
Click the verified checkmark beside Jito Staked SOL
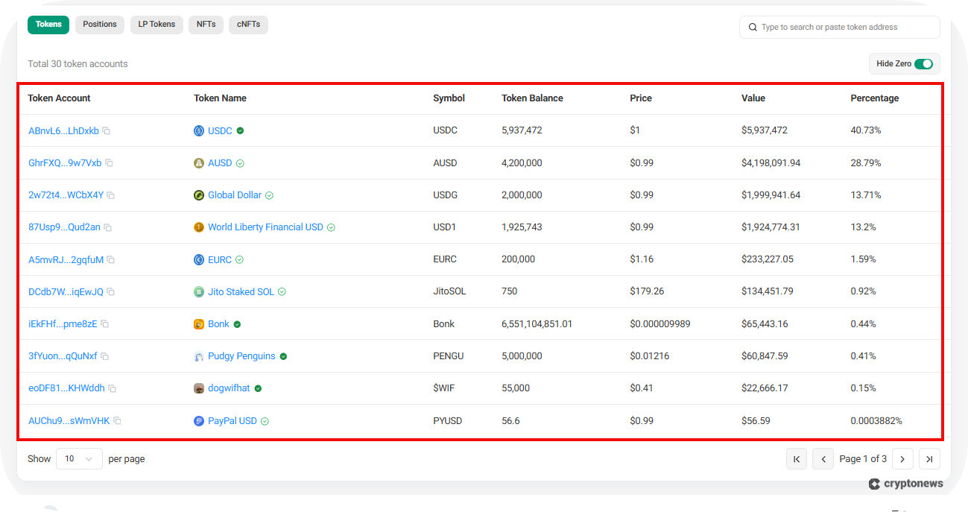pos(282,291)
